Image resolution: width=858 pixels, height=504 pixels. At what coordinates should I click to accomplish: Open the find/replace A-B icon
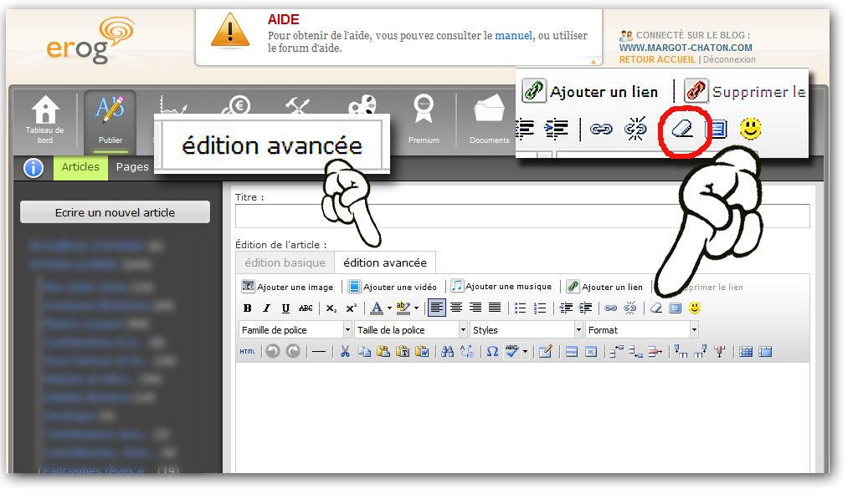coord(467,352)
